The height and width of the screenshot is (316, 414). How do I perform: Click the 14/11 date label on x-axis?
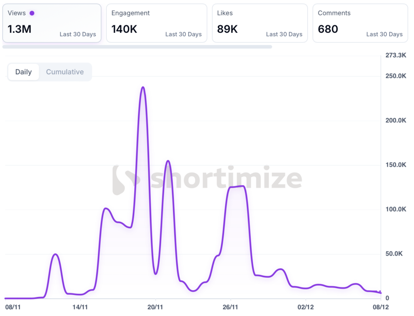pos(80,307)
